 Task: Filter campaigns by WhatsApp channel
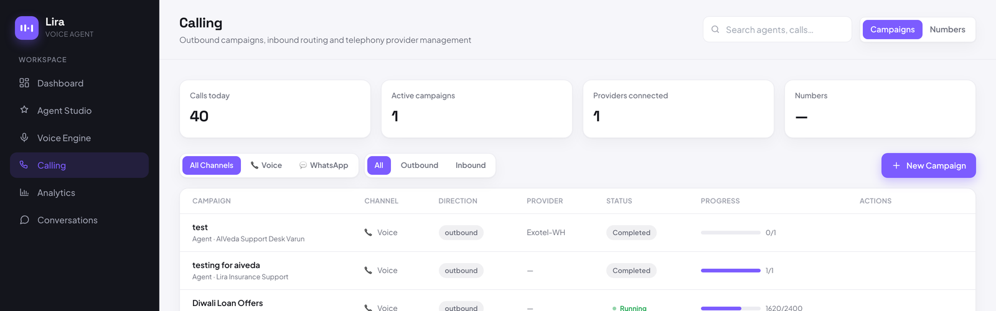click(324, 165)
